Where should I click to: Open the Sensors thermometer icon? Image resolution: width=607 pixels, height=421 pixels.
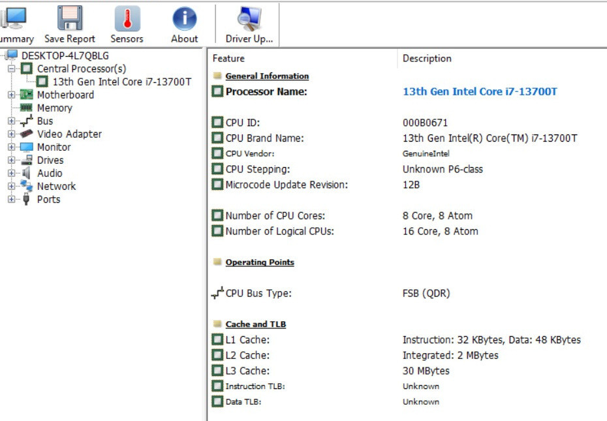(x=127, y=18)
